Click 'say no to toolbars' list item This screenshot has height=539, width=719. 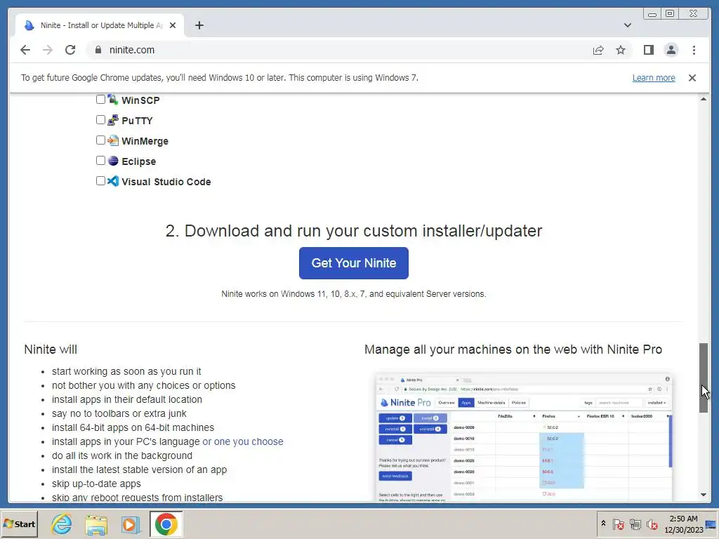[x=119, y=413]
